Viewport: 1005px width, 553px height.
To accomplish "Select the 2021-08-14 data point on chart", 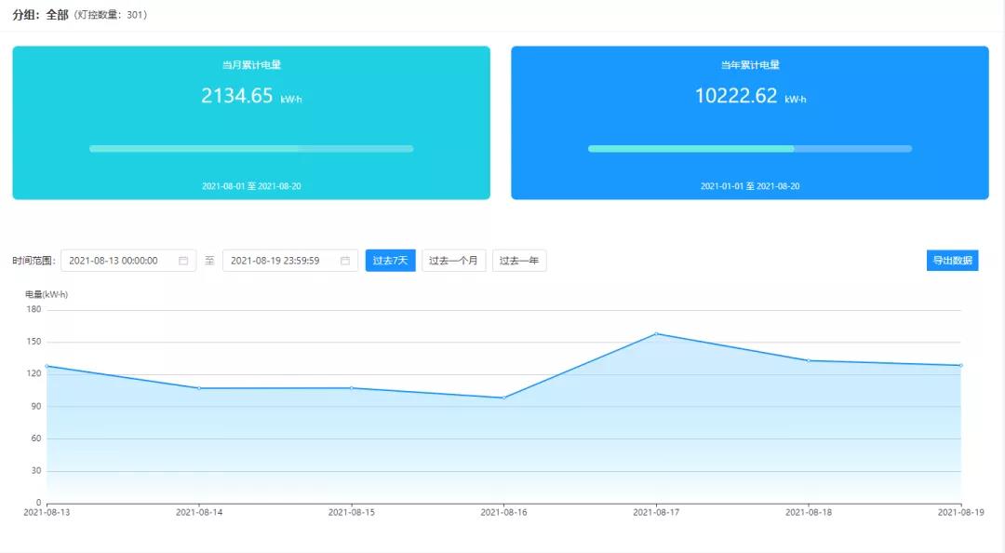I will 199,387.
